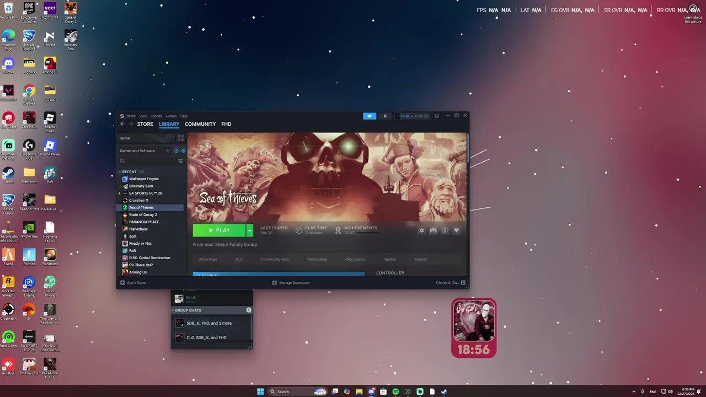Open Spotify from taskbar
The height and width of the screenshot is (397, 706).
pos(395,391)
